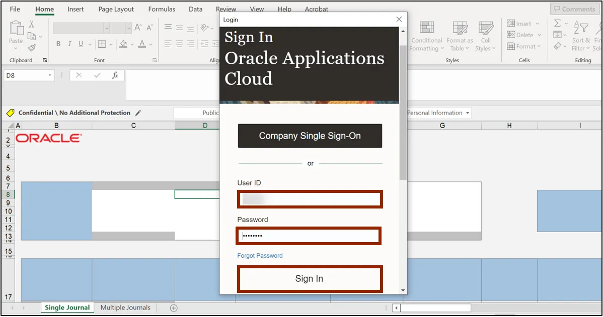Switch to the Multiple Journals sheet tab
Screen dimensions: 603x317
coord(125,307)
